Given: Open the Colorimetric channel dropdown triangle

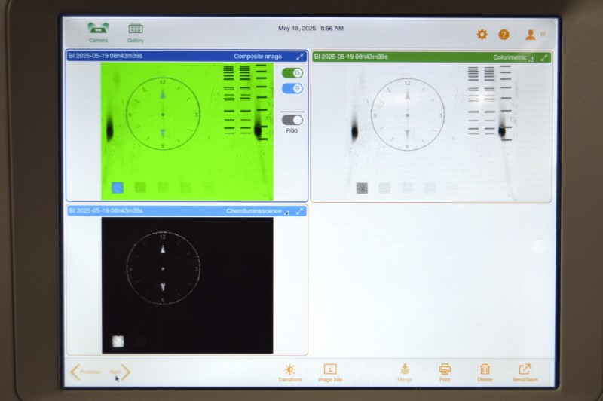Looking at the screenshot, I should pyautogui.click(x=531, y=59).
